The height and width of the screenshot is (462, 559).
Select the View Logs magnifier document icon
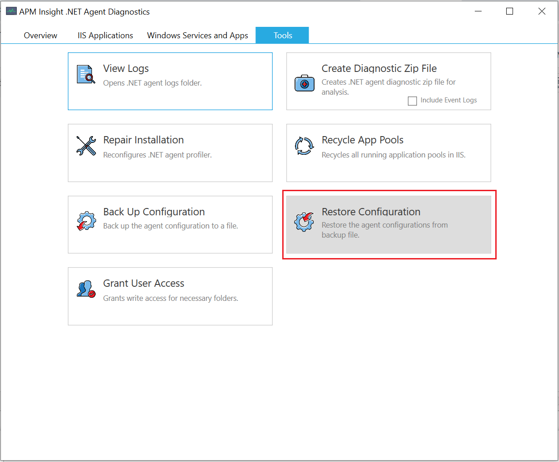(x=86, y=74)
